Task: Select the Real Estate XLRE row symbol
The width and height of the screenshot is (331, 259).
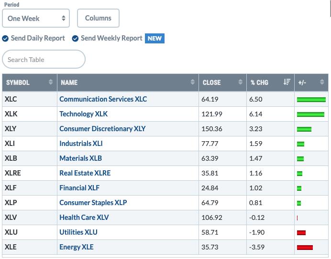Action: [12, 173]
